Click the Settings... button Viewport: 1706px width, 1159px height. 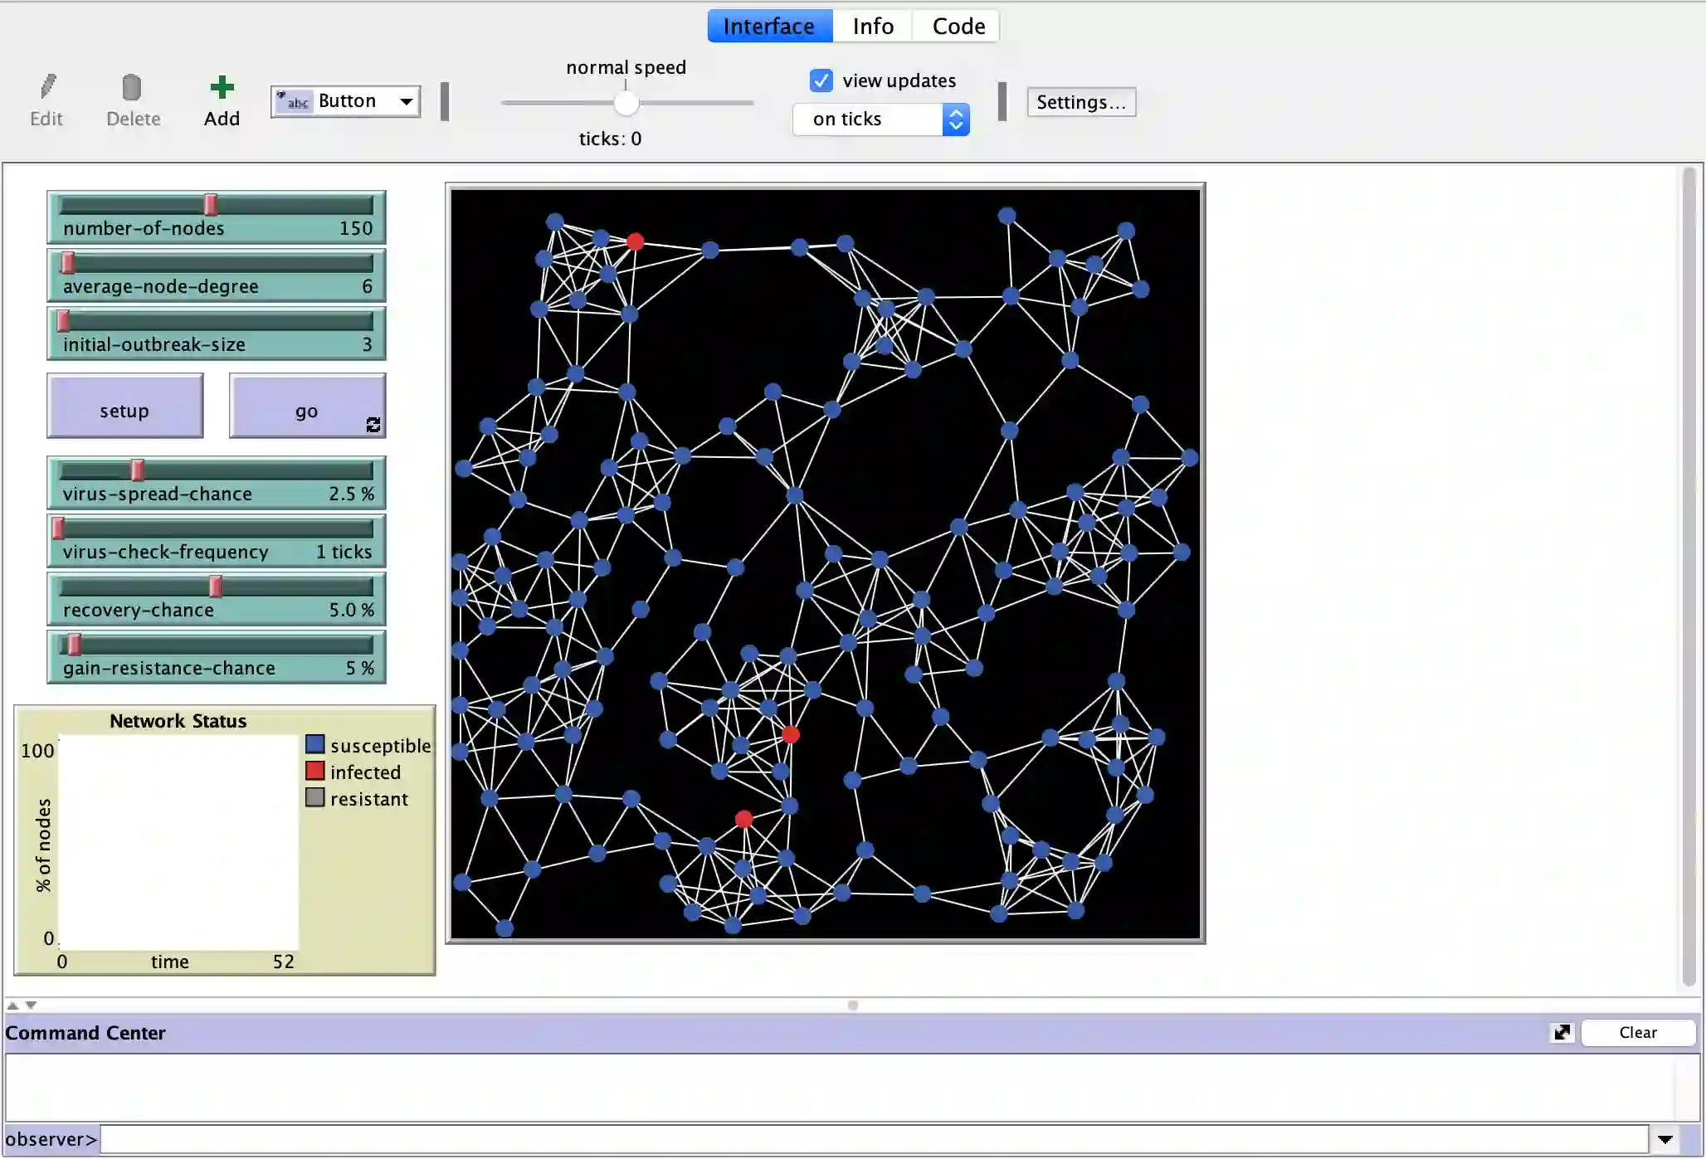click(1080, 102)
